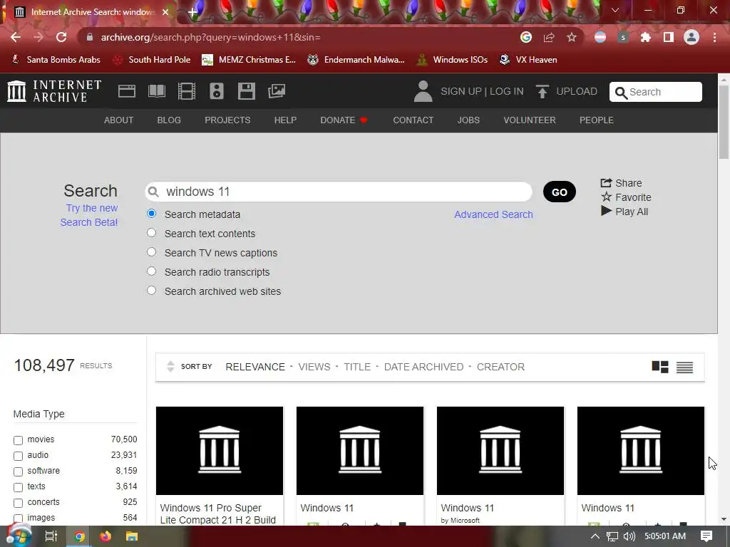Open the Extensions puzzle icon
This screenshot has height=547, width=730.
[646, 37]
